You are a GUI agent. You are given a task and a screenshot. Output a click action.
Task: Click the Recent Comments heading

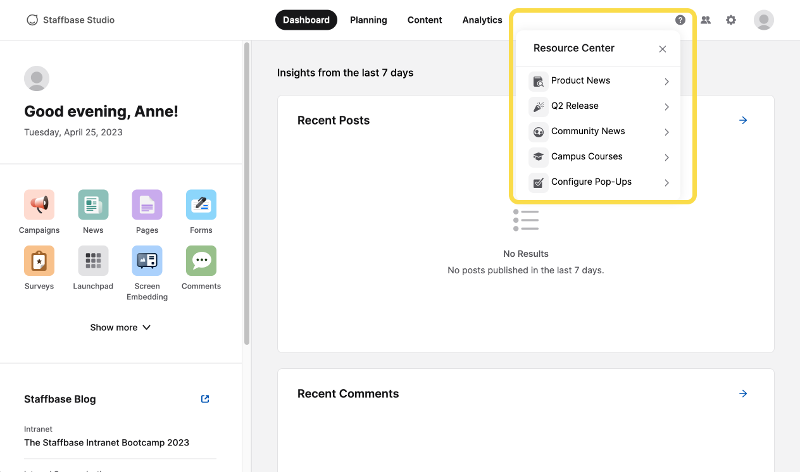tap(348, 394)
